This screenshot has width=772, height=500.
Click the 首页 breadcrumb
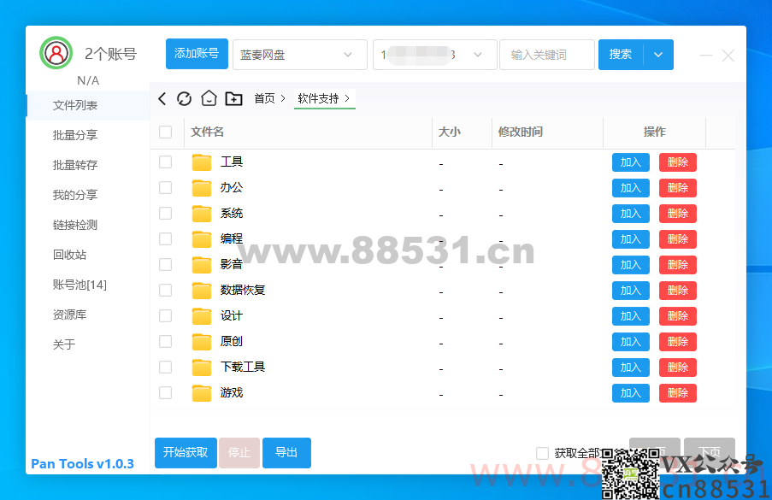(x=264, y=98)
